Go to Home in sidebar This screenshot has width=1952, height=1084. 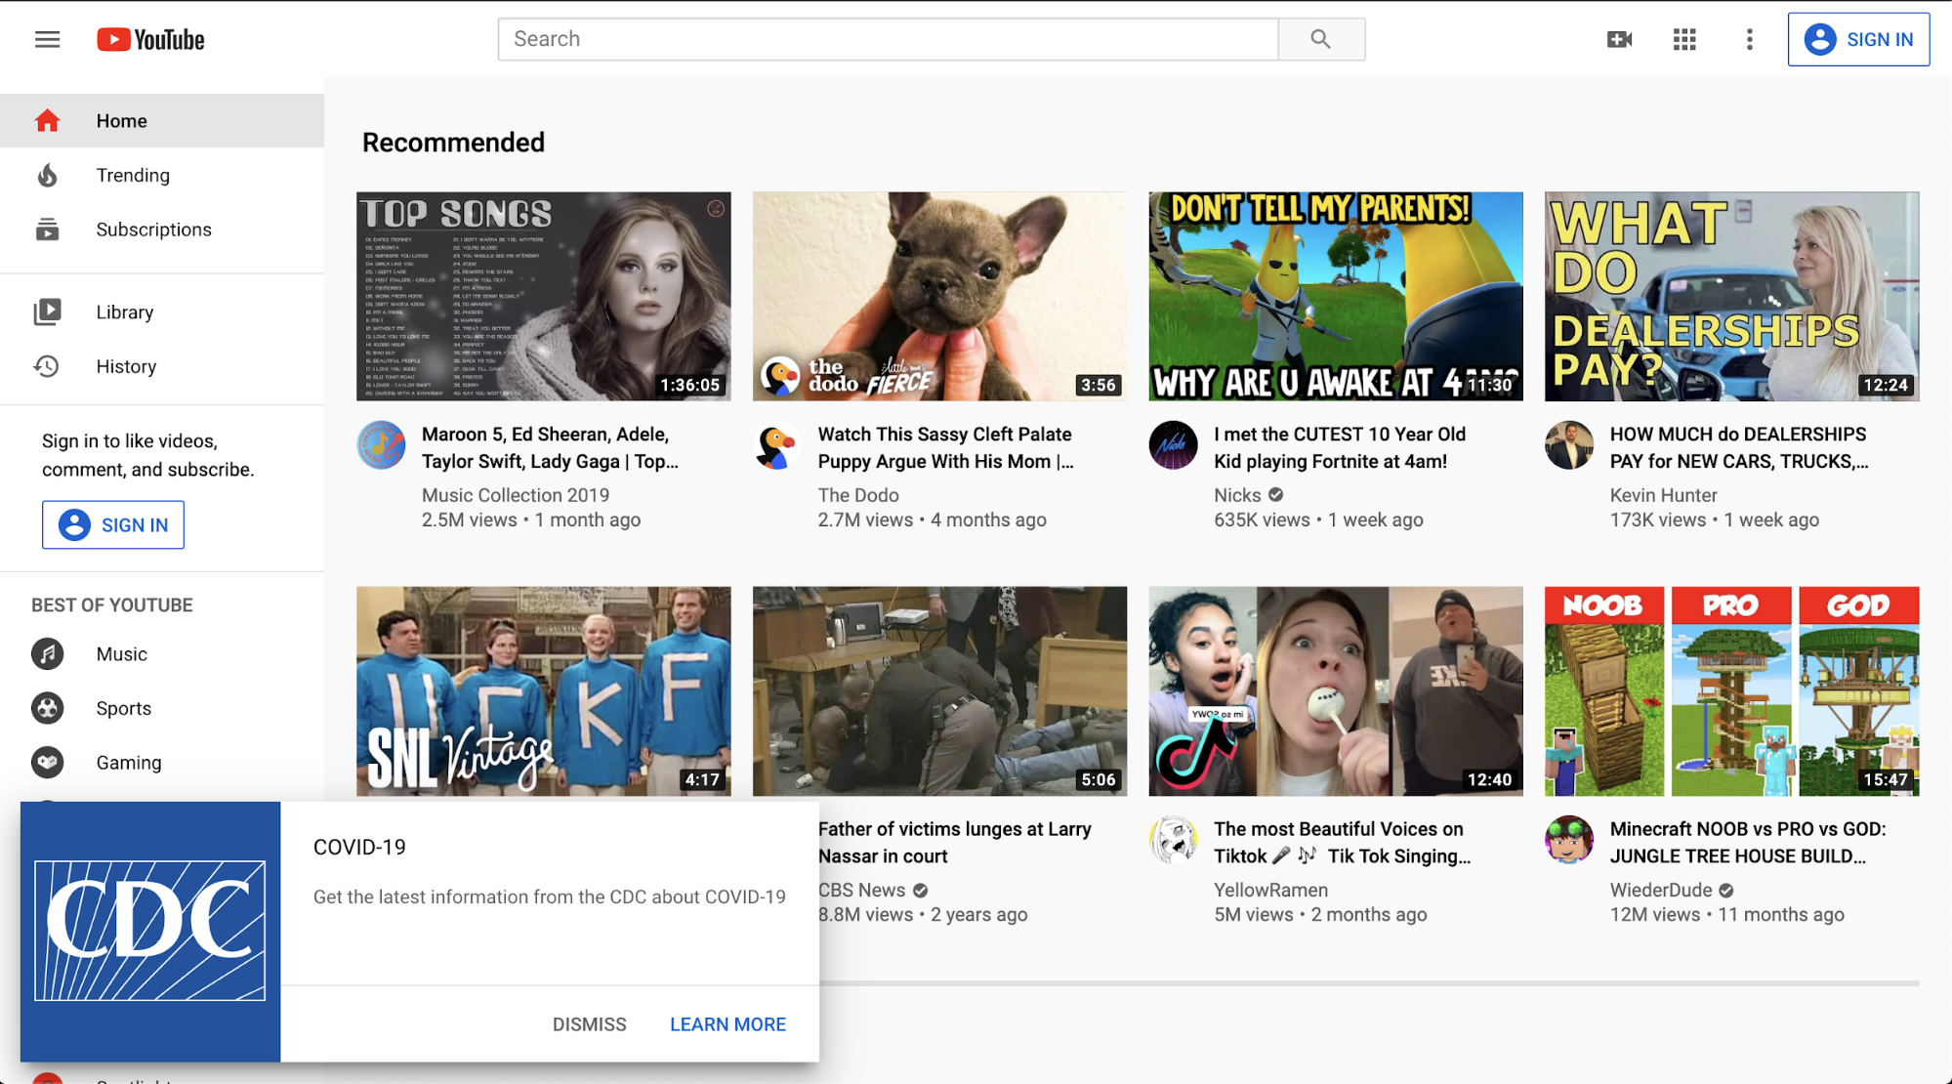click(x=162, y=121)
